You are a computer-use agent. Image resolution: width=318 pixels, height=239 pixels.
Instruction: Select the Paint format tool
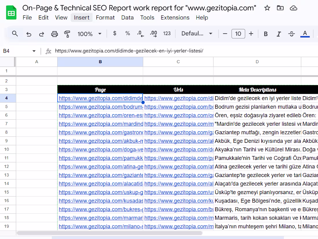(67, 34)
